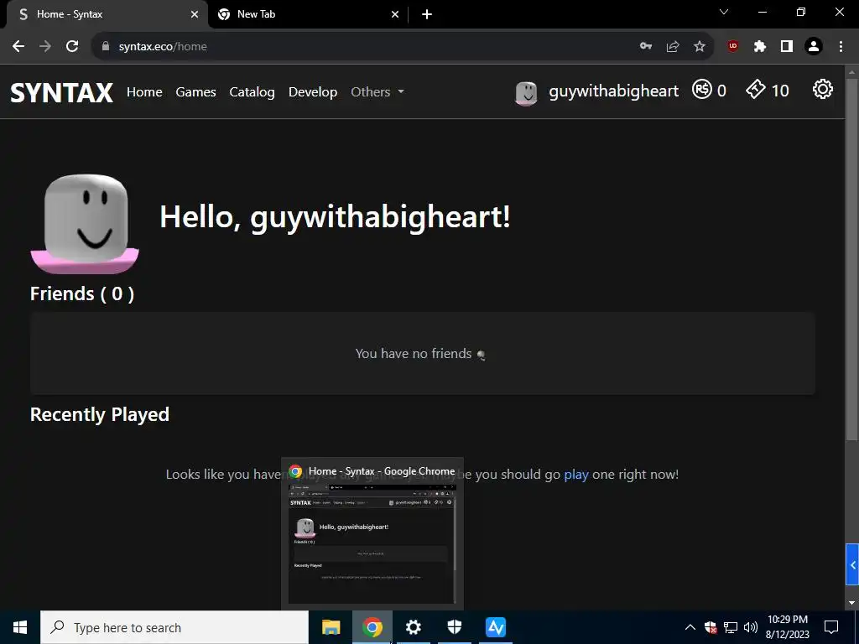Switch to the New Tab tab

coord(307,14)
